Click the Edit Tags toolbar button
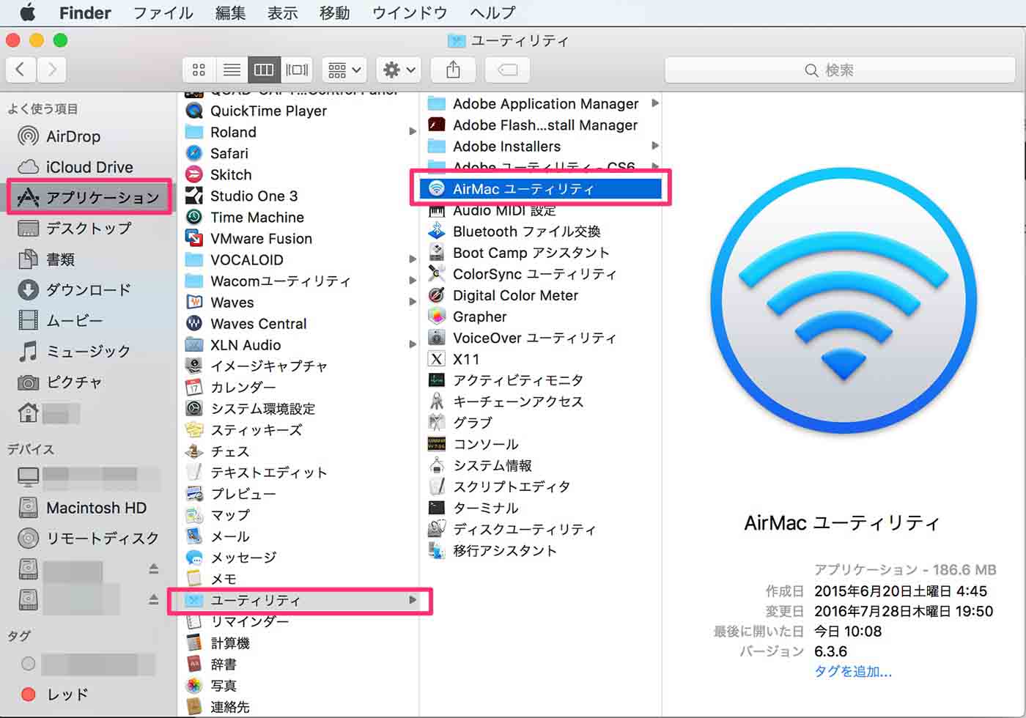The width and height of the screenshot is (1026, 718). click(x=507, y=70)
